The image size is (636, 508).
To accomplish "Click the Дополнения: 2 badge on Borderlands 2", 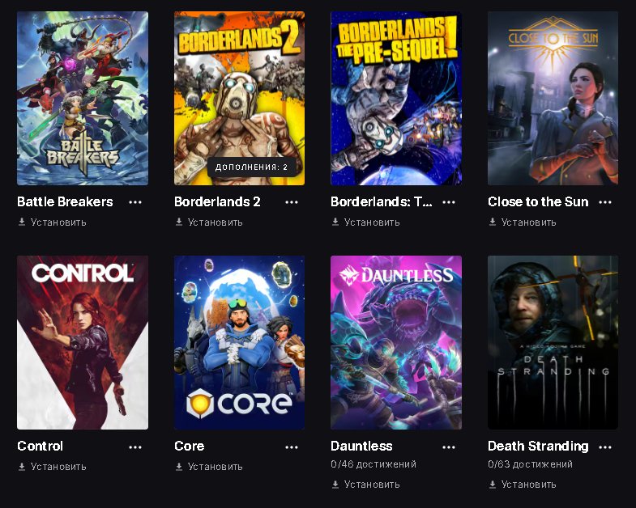I will coord(251,167).
